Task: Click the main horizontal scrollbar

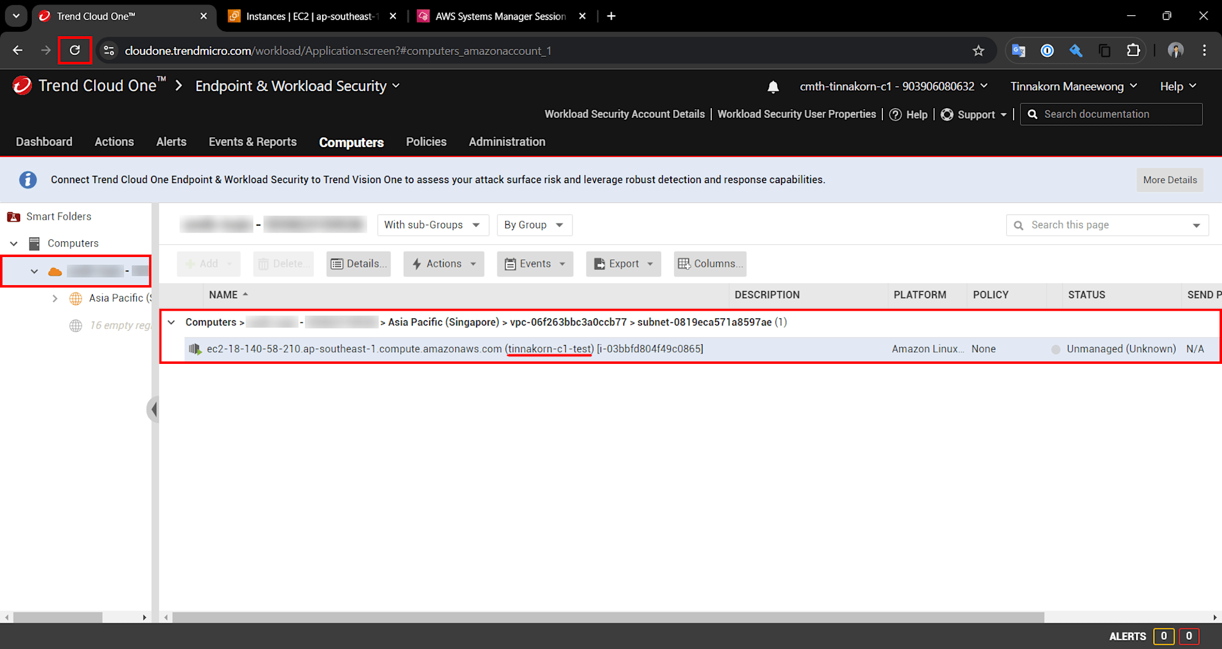Action: (x=608, y=617)
